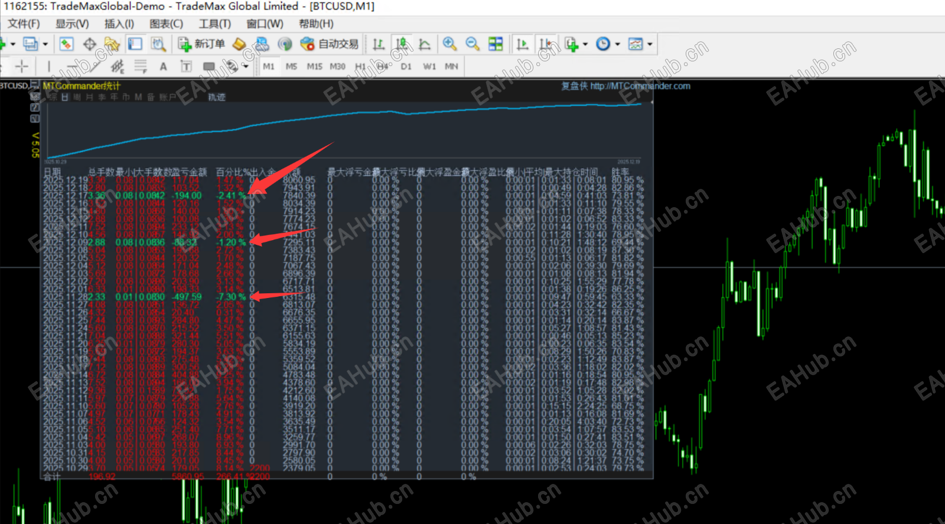The image size is (945, 524).
Task: Select the crosshair cursor tool
Action: pyautogui.click(x=22, y=66)
